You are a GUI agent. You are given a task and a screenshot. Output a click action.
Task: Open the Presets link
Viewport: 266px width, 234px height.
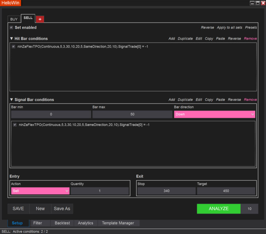coord(251,27)
